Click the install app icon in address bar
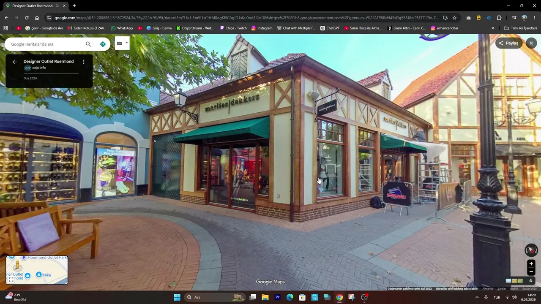This screenshot has width=541, height=304. tap(445, 18)
